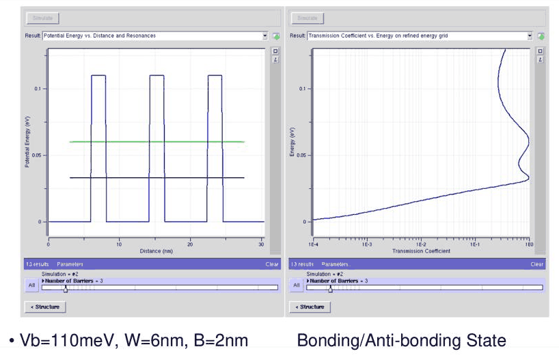The height and width of the screenshot is (360, 559).
Task: Toggle legend icon beside transmission coefficient plot
Action: (540, 60)
